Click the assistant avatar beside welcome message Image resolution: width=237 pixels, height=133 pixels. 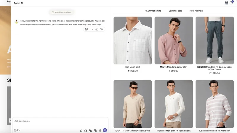tap(17, 22)
